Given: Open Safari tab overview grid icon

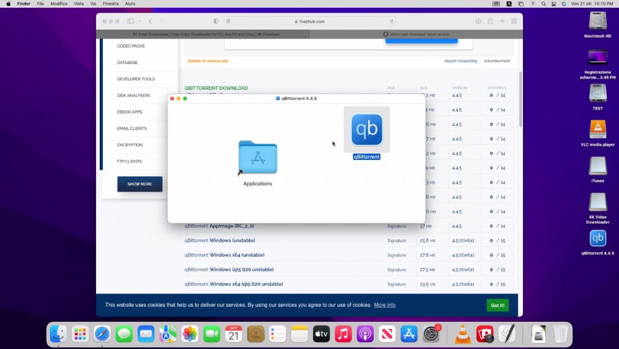Looking at the screenshot, I should (x=514, y=21).
